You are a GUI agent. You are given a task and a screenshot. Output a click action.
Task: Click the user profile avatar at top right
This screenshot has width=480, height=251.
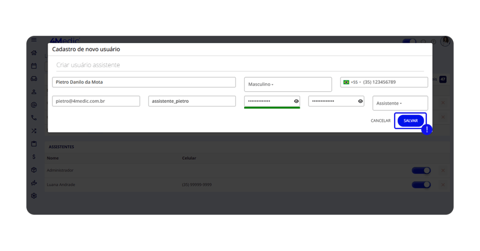[x=445, y=42]
